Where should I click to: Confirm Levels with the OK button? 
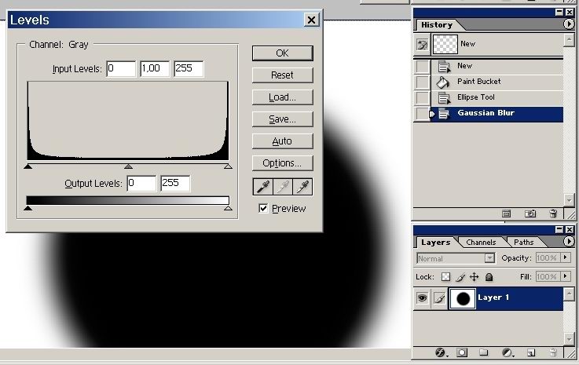point(283,53)
